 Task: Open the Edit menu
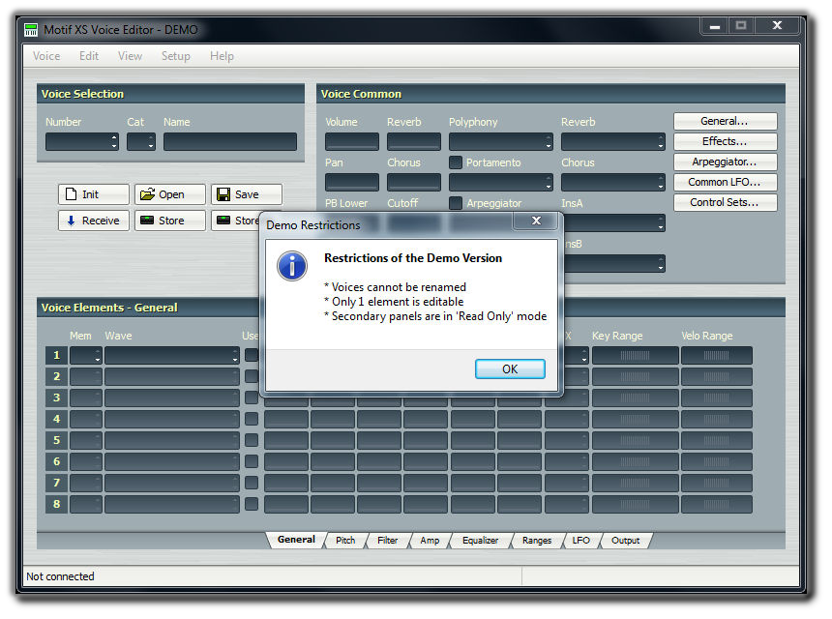(89, 56)
